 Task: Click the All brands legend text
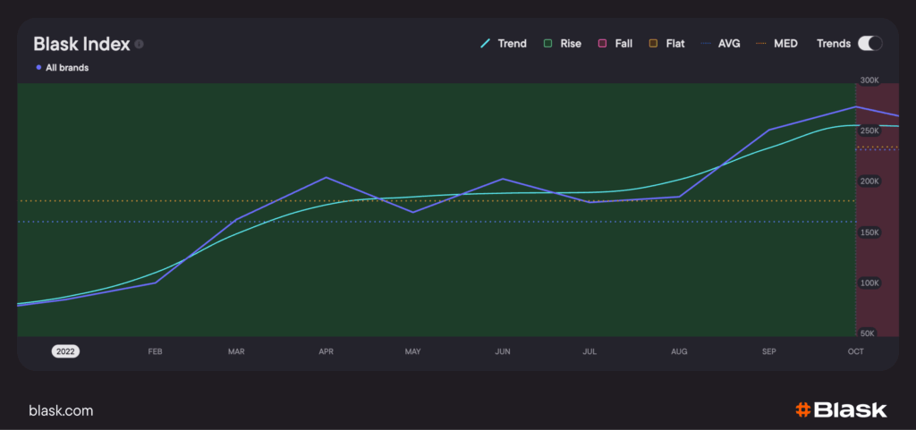(x=67, y=67)
